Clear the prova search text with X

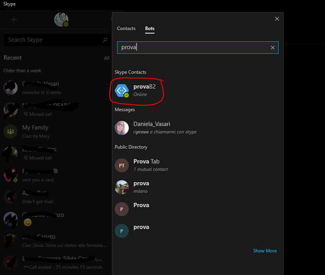coord(273,48)
